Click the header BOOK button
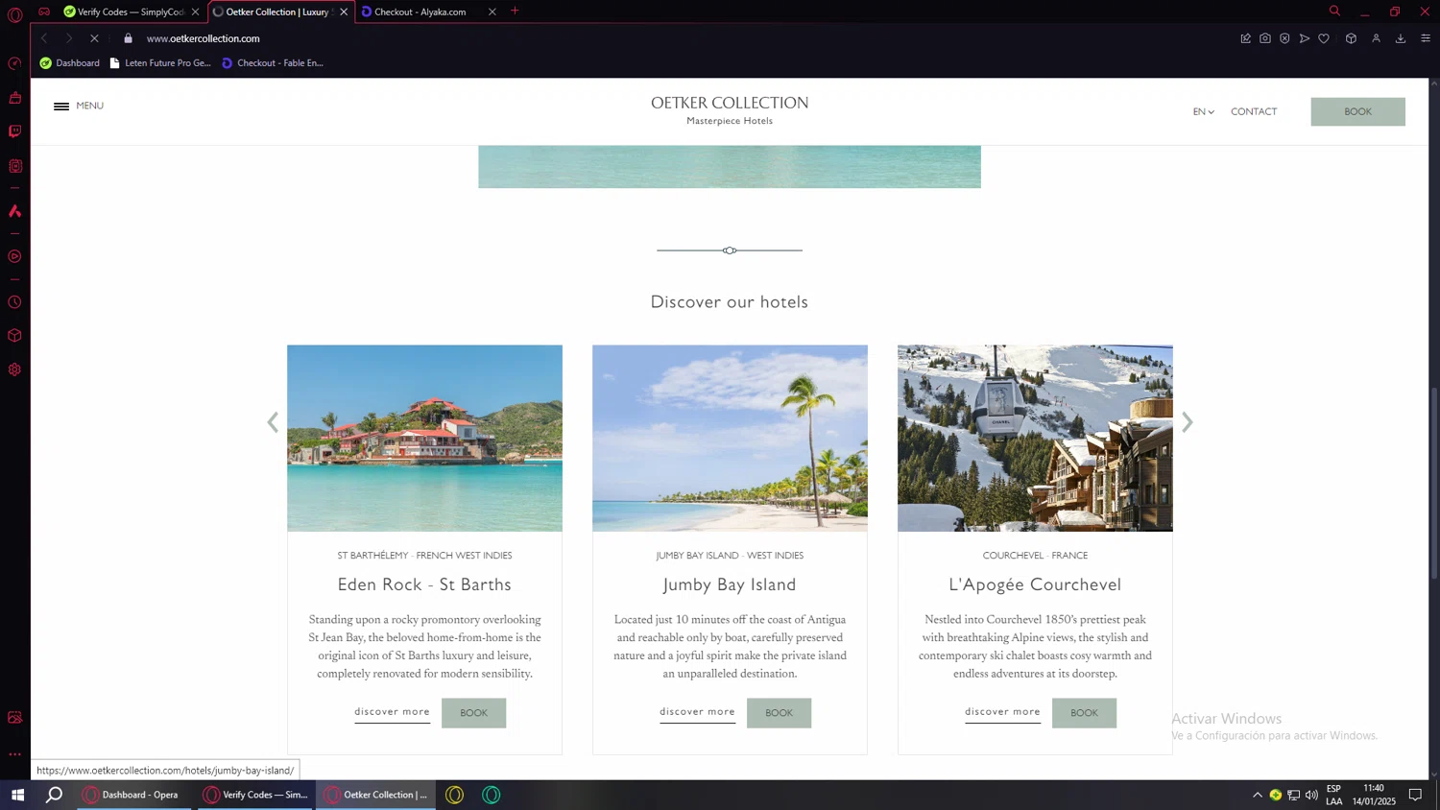This screenshot has height=810, width=1440. pos(1357,111)
